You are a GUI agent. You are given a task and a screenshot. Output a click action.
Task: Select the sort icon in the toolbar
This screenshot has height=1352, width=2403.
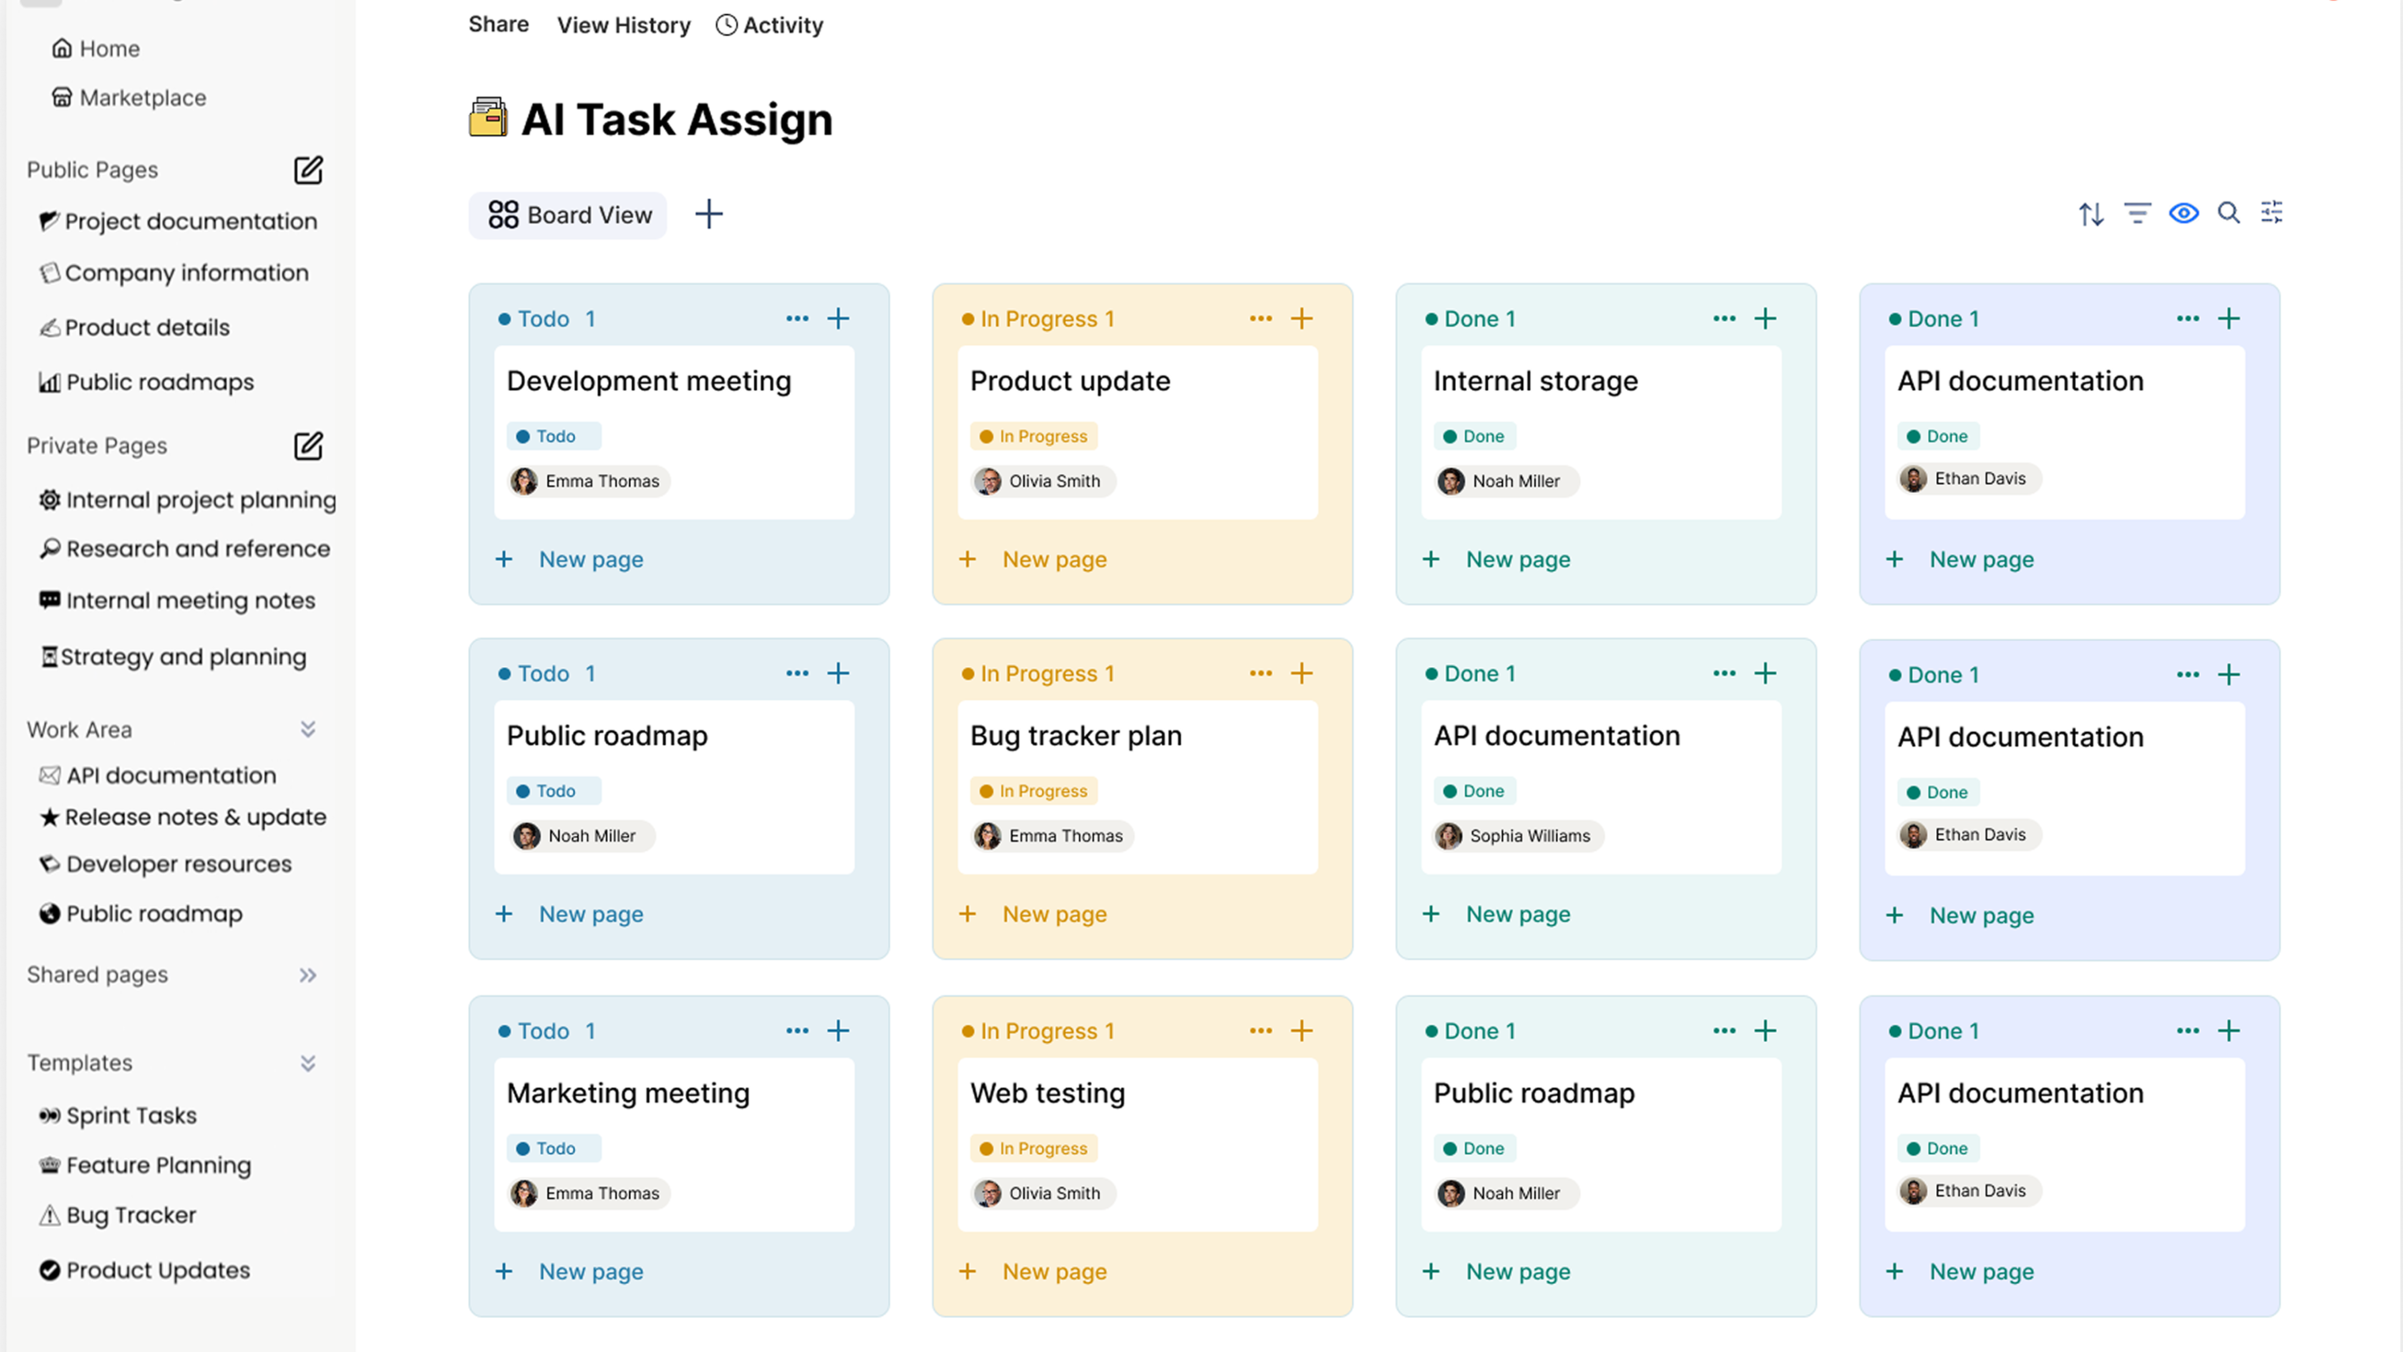[x=2091, y=214]
